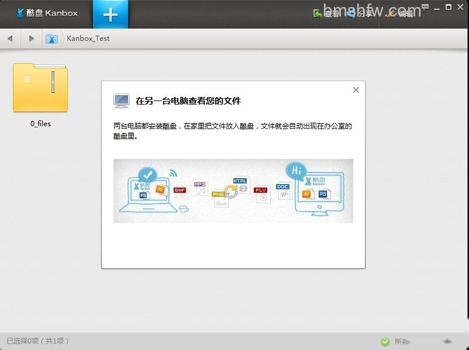Go forward with the right arrow
Screen dimensions: 469x350
(x=31, y=39)
